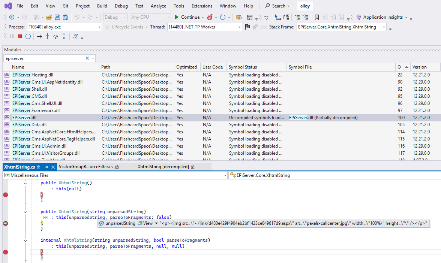This screenshot has height=263, width=441.
Task: Click the Navigate Backward arrow icon
Action: coord(12,17)
